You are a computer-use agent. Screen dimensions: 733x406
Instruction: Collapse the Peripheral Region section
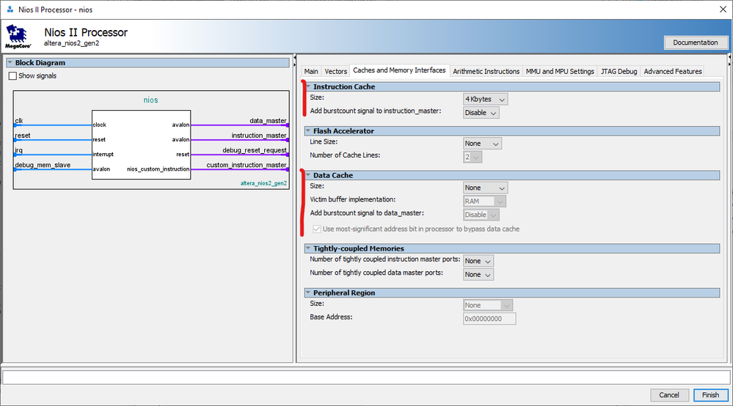pyautogui.click(x=309, y=292)
